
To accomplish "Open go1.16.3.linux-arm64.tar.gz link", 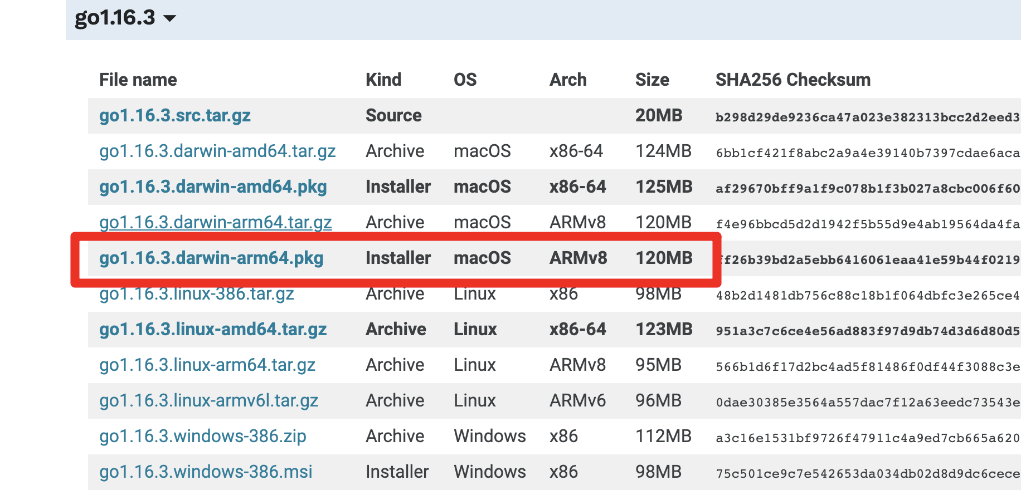I will 207,365.
